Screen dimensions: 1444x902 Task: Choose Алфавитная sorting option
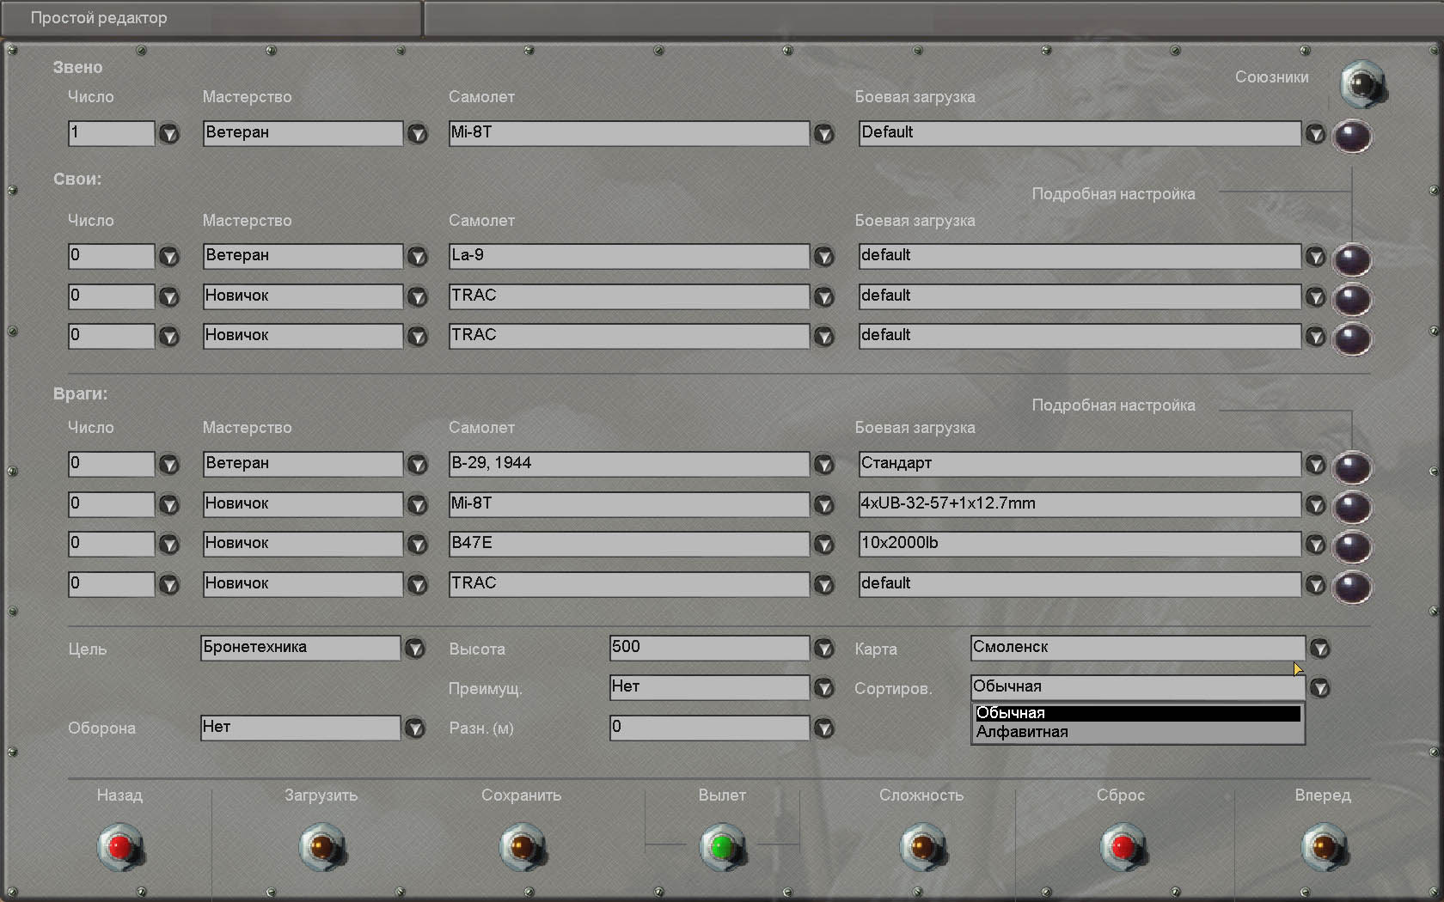(x=1137, y=732)
